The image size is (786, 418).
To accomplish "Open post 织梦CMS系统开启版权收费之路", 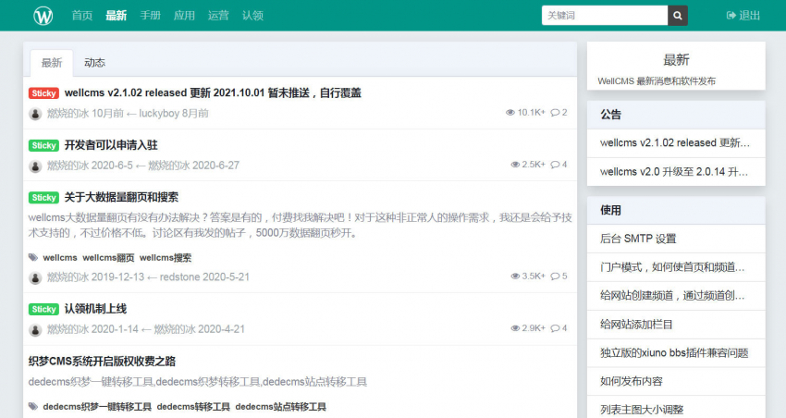I will point(103,361).
